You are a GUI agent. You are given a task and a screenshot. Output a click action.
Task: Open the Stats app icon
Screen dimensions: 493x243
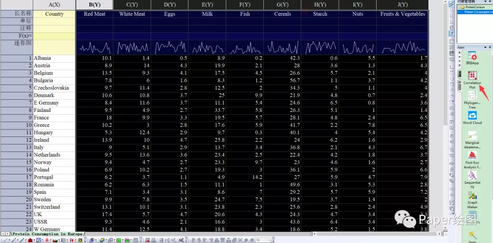(x=472, y=236)
